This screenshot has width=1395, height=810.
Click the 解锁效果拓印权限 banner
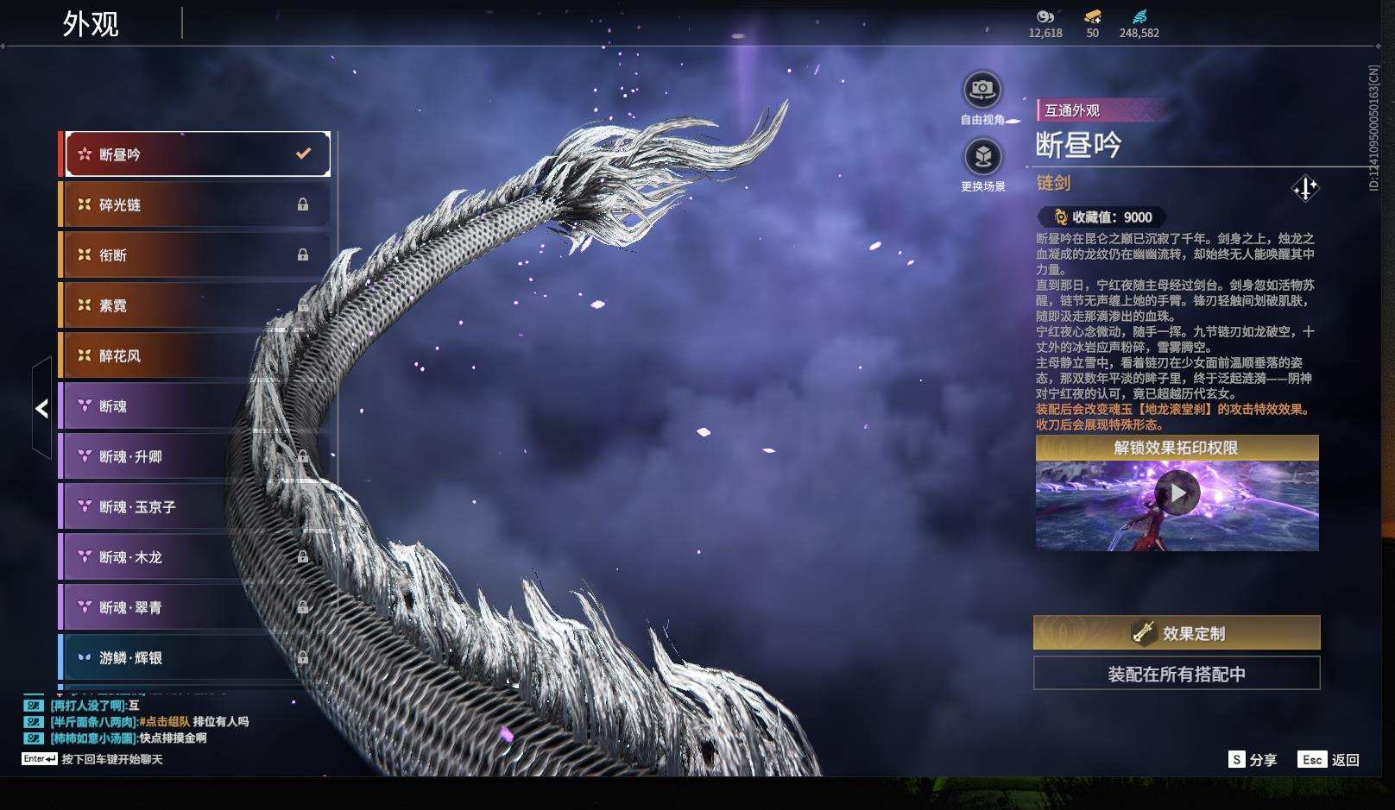click(x=1177, y=448)
